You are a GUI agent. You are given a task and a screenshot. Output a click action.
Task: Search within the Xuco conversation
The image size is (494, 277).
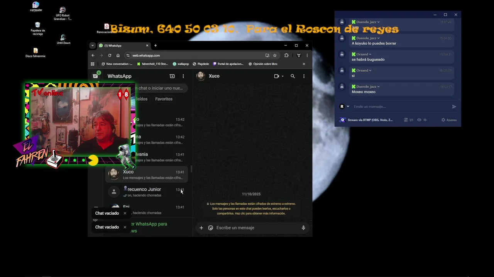pyautogui.click(x=293, y=76)
